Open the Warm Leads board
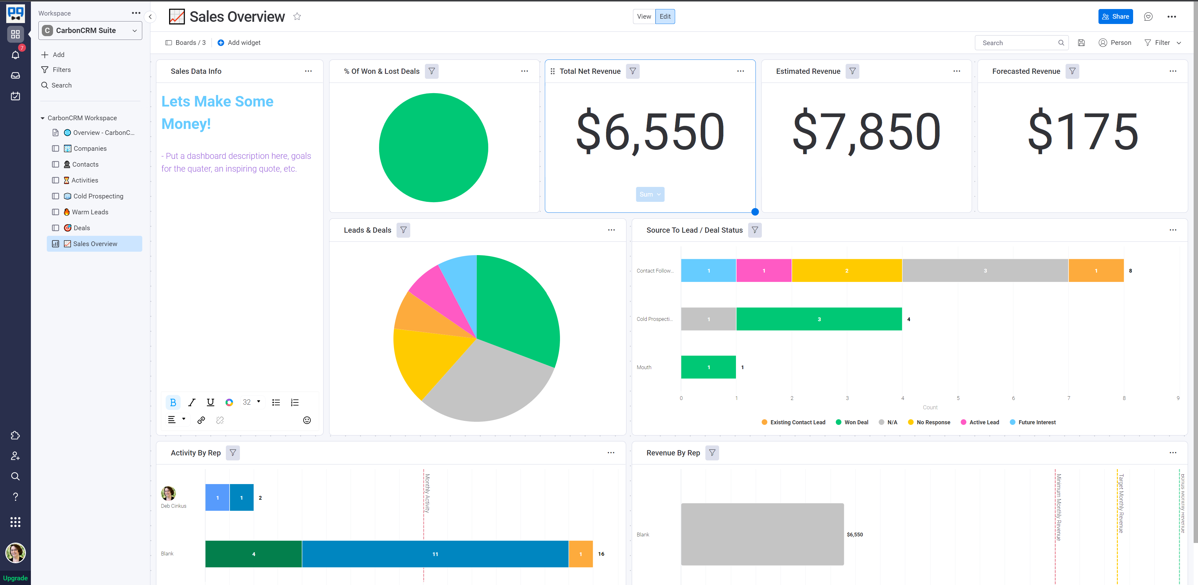 90,212
